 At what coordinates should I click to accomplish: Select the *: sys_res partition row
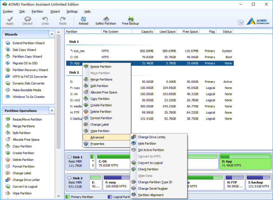point(150,51)
